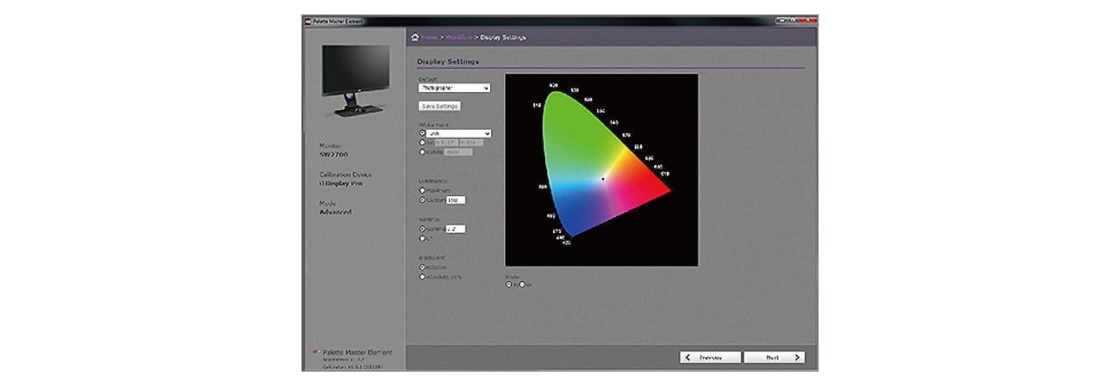Select Absolute zero black point option

point(422,277)
